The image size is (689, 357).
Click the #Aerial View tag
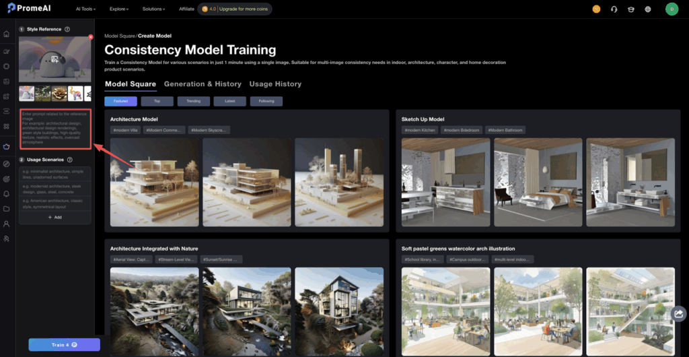[131, 259]
